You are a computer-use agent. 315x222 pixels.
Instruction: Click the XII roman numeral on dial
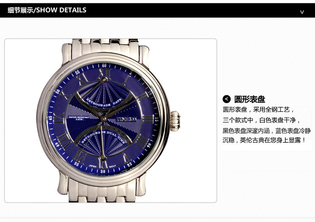[104, 74]
